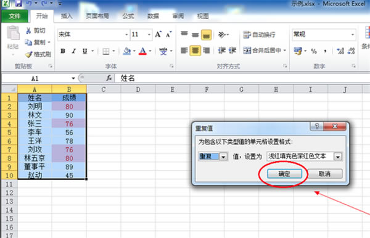Switch to the Insert (插入) tab
This screenshot has width=370, height=238.
tap(67, 16)
